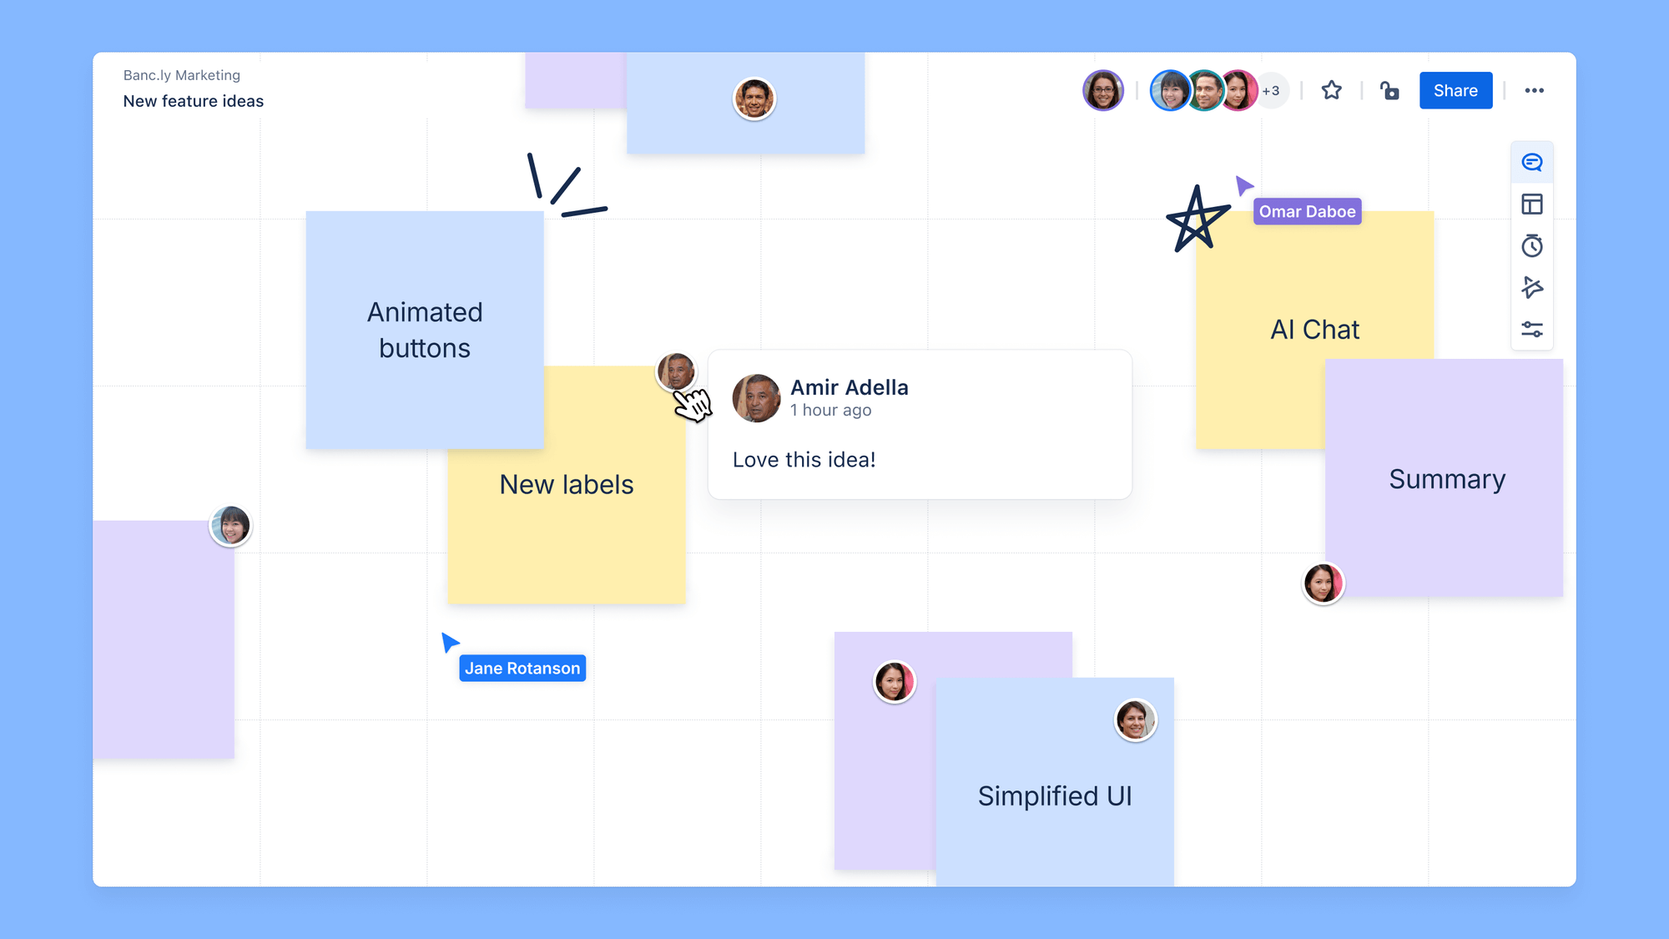Viewport: 1669px width, 939px height.
Task: Click the Animated buttons sticky note
Action: pyautogui.click(x=426, y=329)
